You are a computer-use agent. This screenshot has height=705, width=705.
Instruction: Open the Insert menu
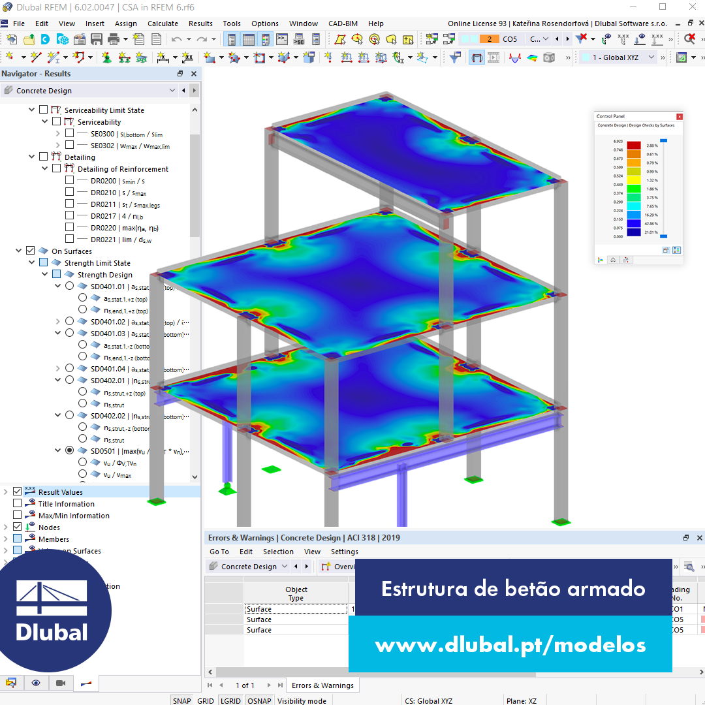[95, 23]
